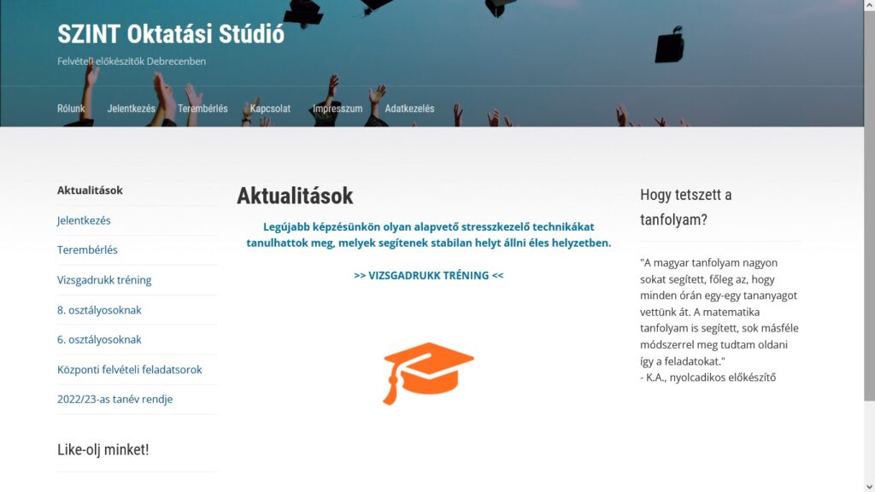Open the Adatkezelés menu item

coord(409,108)
